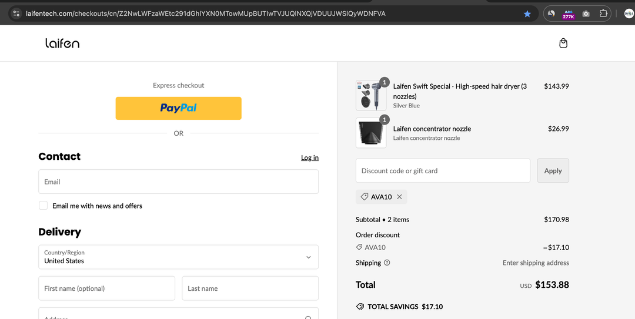The height and width of the screenshot is (319, 635).
Task: Click the blue bookmark star icon
Action: (x=527, y=14)
